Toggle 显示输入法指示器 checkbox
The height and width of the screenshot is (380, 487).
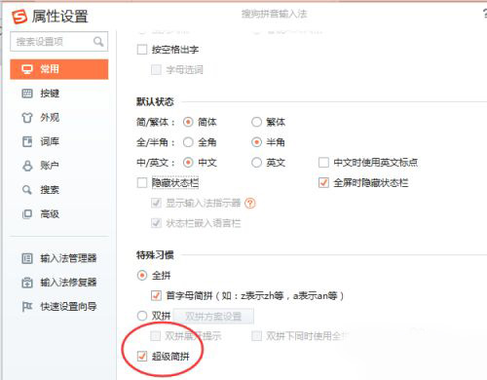pos(156,204)
